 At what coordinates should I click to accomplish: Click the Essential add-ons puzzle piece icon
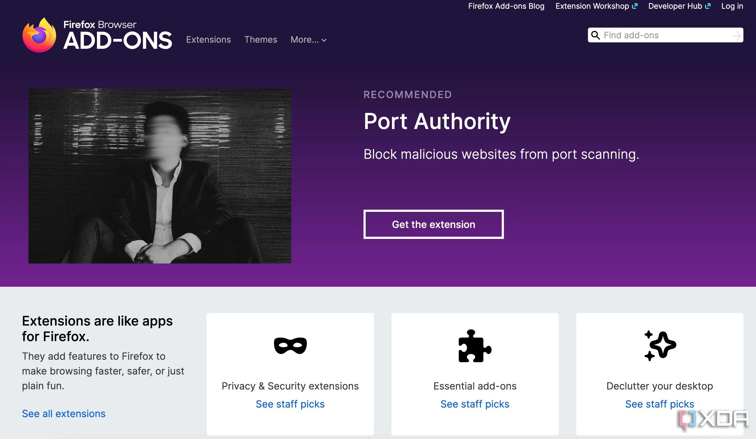475,346
